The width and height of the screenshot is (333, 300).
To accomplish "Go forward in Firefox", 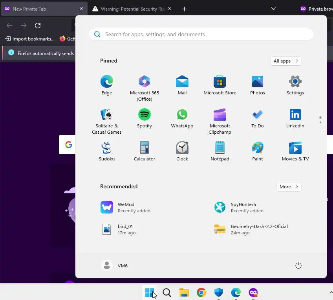I will pyautogui.click(x=24, y=26).
